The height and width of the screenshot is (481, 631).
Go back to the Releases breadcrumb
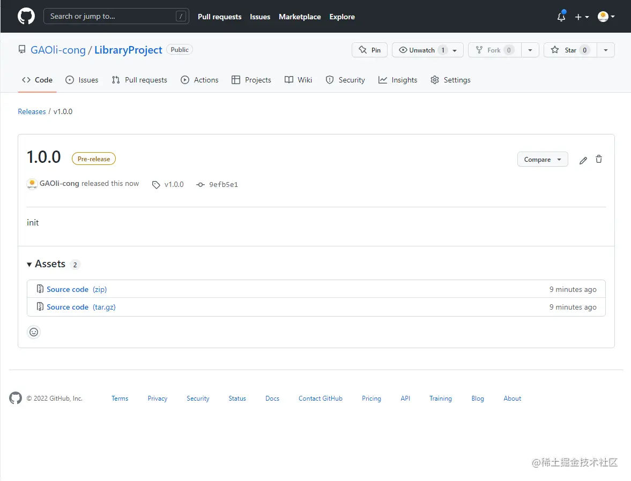[x=32, y=111]
